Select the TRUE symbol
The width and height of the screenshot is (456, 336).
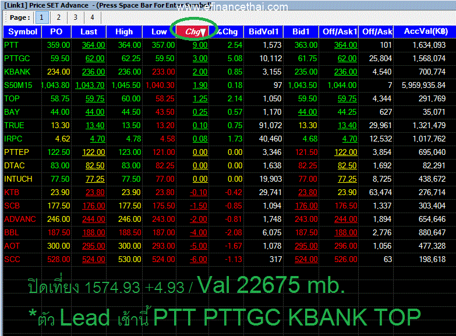[14, 125]
